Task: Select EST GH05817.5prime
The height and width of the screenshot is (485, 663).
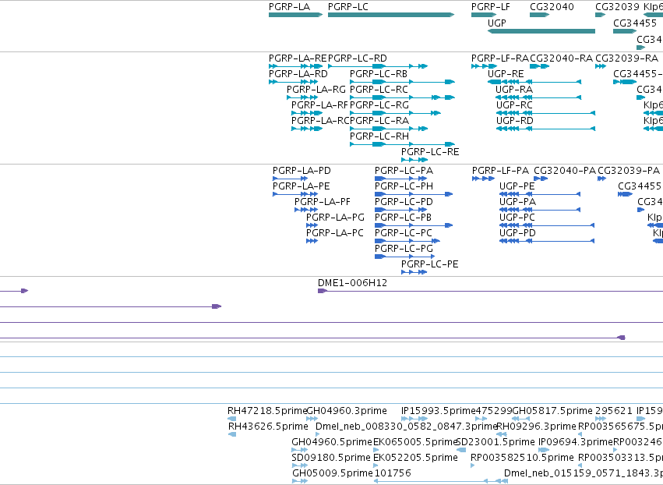Action: tap(521, 419)
